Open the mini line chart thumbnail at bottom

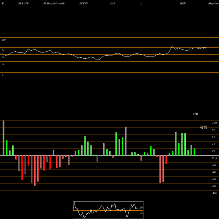click(x=108, y=210)
